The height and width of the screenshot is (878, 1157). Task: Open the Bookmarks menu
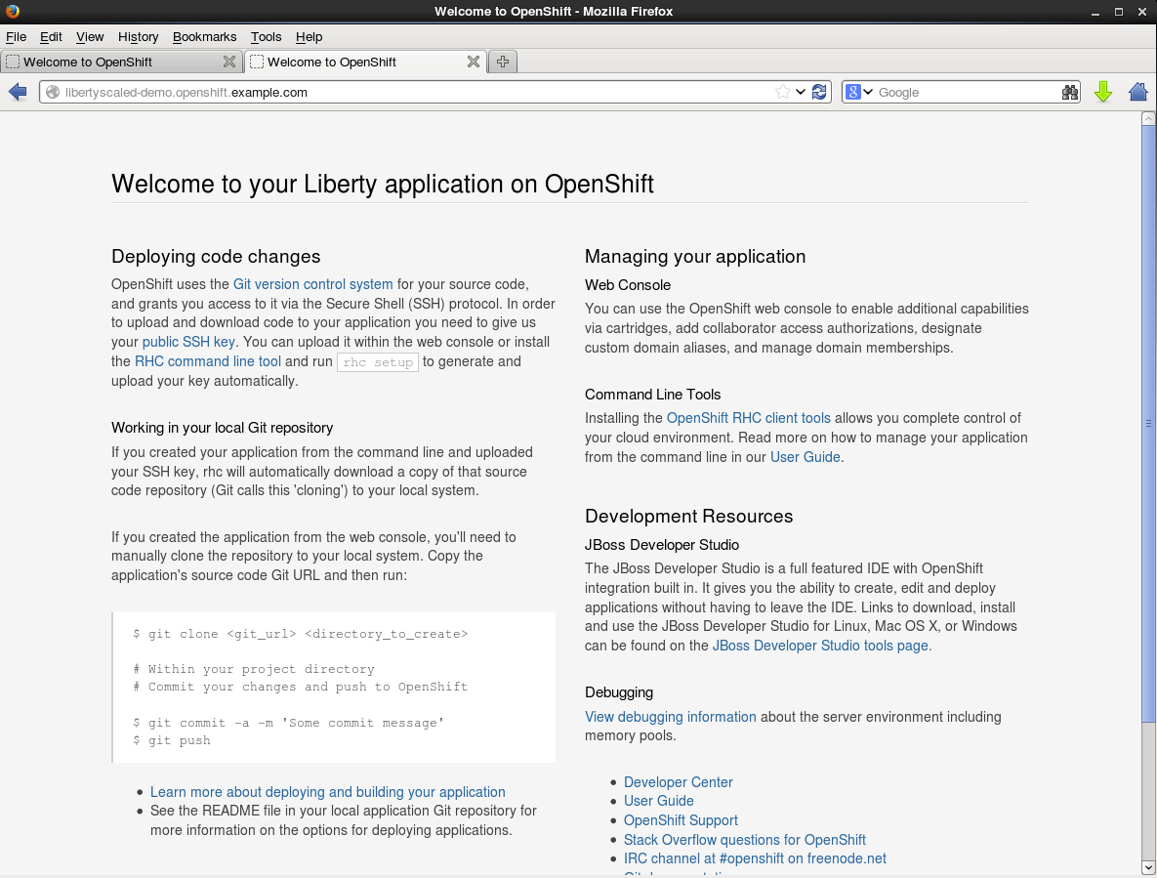point(204,37)
